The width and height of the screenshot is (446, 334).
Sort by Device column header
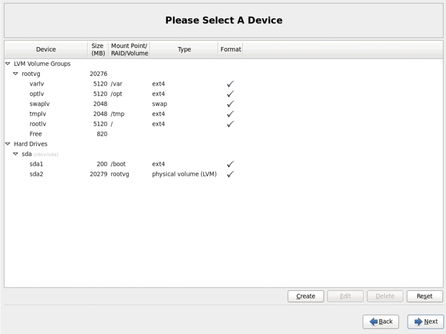click(46, 50)
